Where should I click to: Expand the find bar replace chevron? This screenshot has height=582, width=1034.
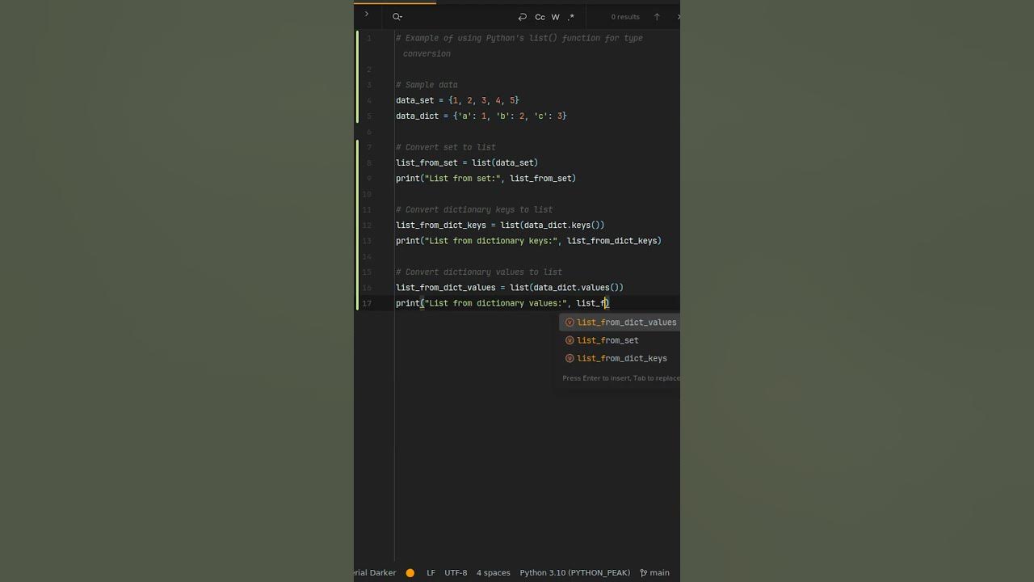366,14
